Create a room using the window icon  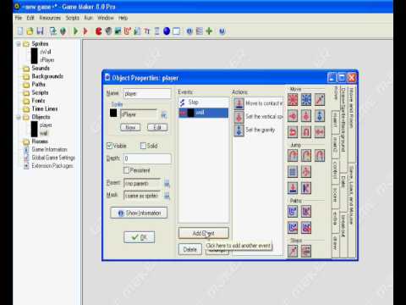tap(177, 30)
